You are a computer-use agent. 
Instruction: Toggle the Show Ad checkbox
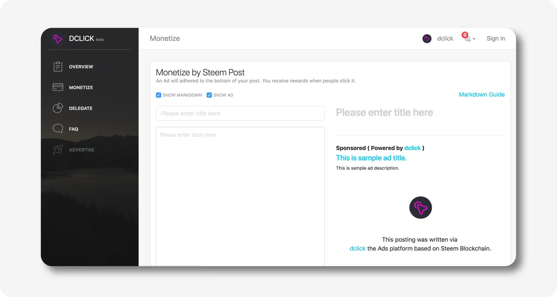pyautogui.click(x=209, y=95)
